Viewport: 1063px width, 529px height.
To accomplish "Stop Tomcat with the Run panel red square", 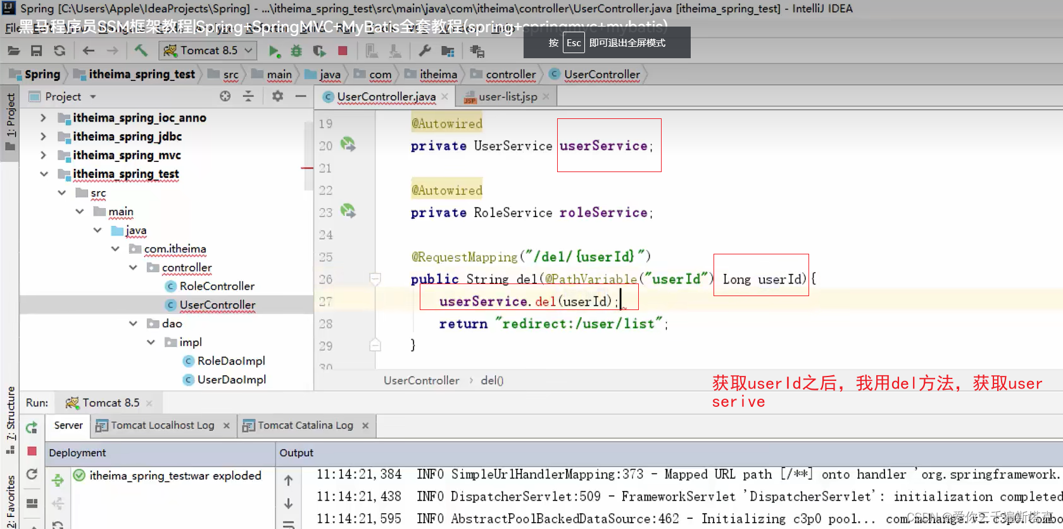I will coord(32,451).
